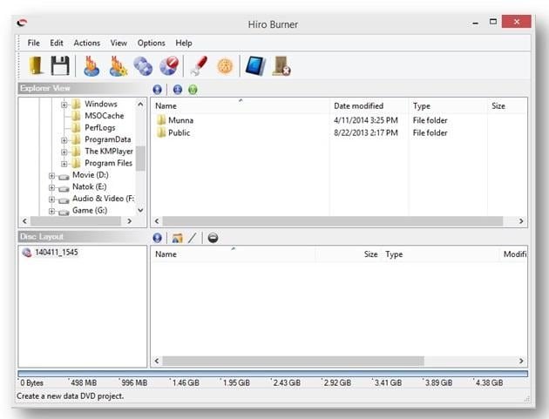Click the round minus remove icon
Image resolution: width=549 pixels, height=419 pixels.
click(213, 238)
